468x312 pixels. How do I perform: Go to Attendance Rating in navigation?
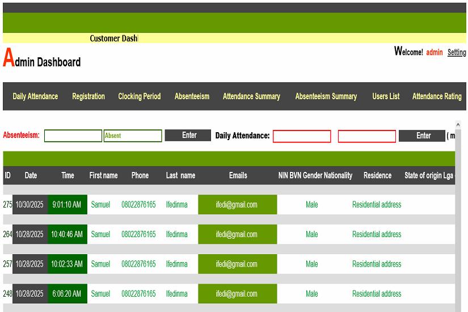point(436,96)
